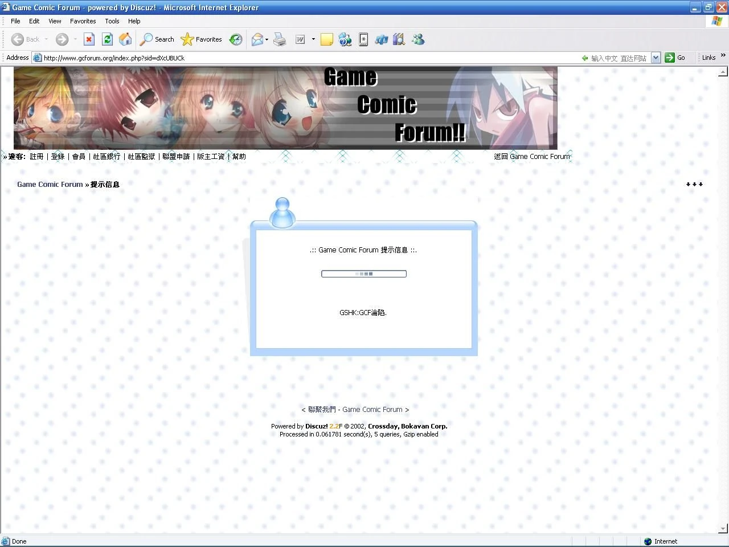Expand the Back button history dropdown
Image resolution: width=729 pixels, height=547 pixels.
click(46, 39)
